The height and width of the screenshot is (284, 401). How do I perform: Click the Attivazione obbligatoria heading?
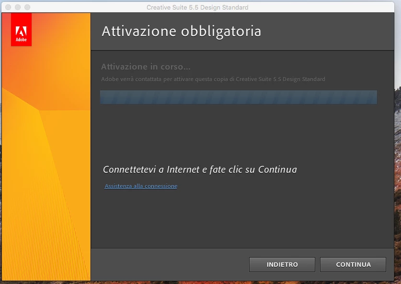(181, 32)
